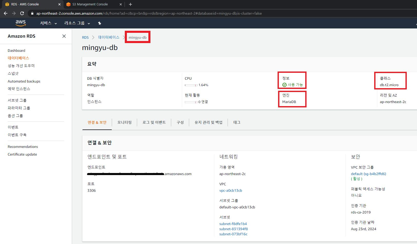Click subnet group default-vpc-a0cb13cb text
Viewport: 417px width, 244px height.
237,207
